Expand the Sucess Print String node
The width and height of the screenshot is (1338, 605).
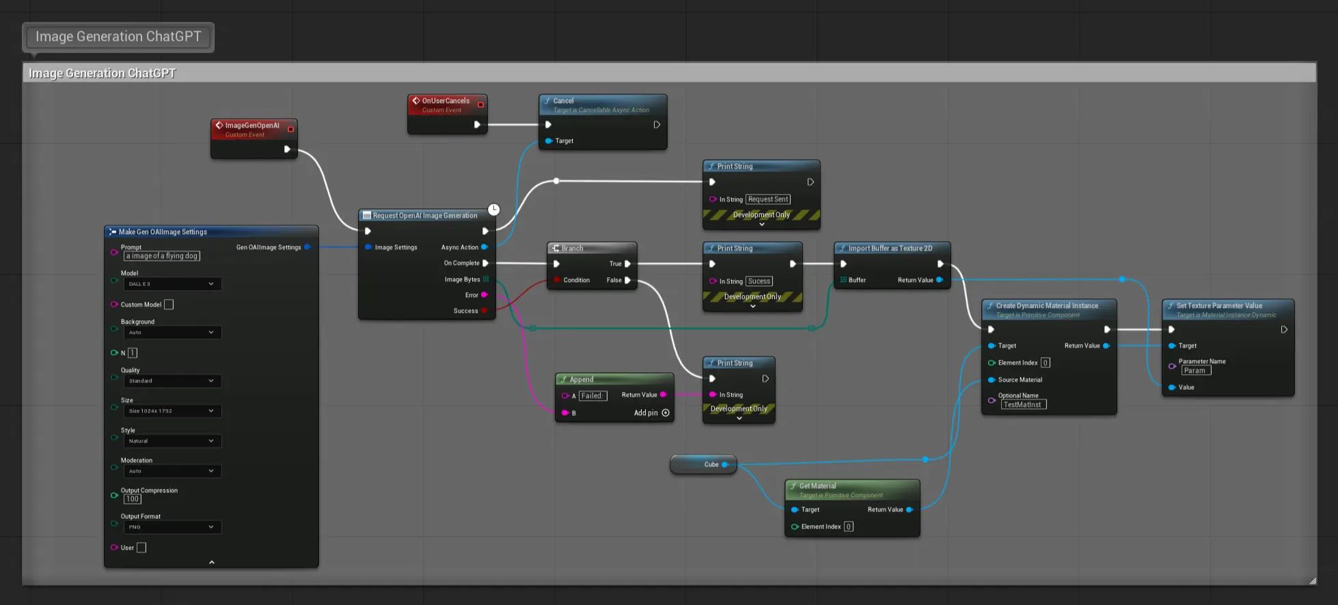pos(753,306)
